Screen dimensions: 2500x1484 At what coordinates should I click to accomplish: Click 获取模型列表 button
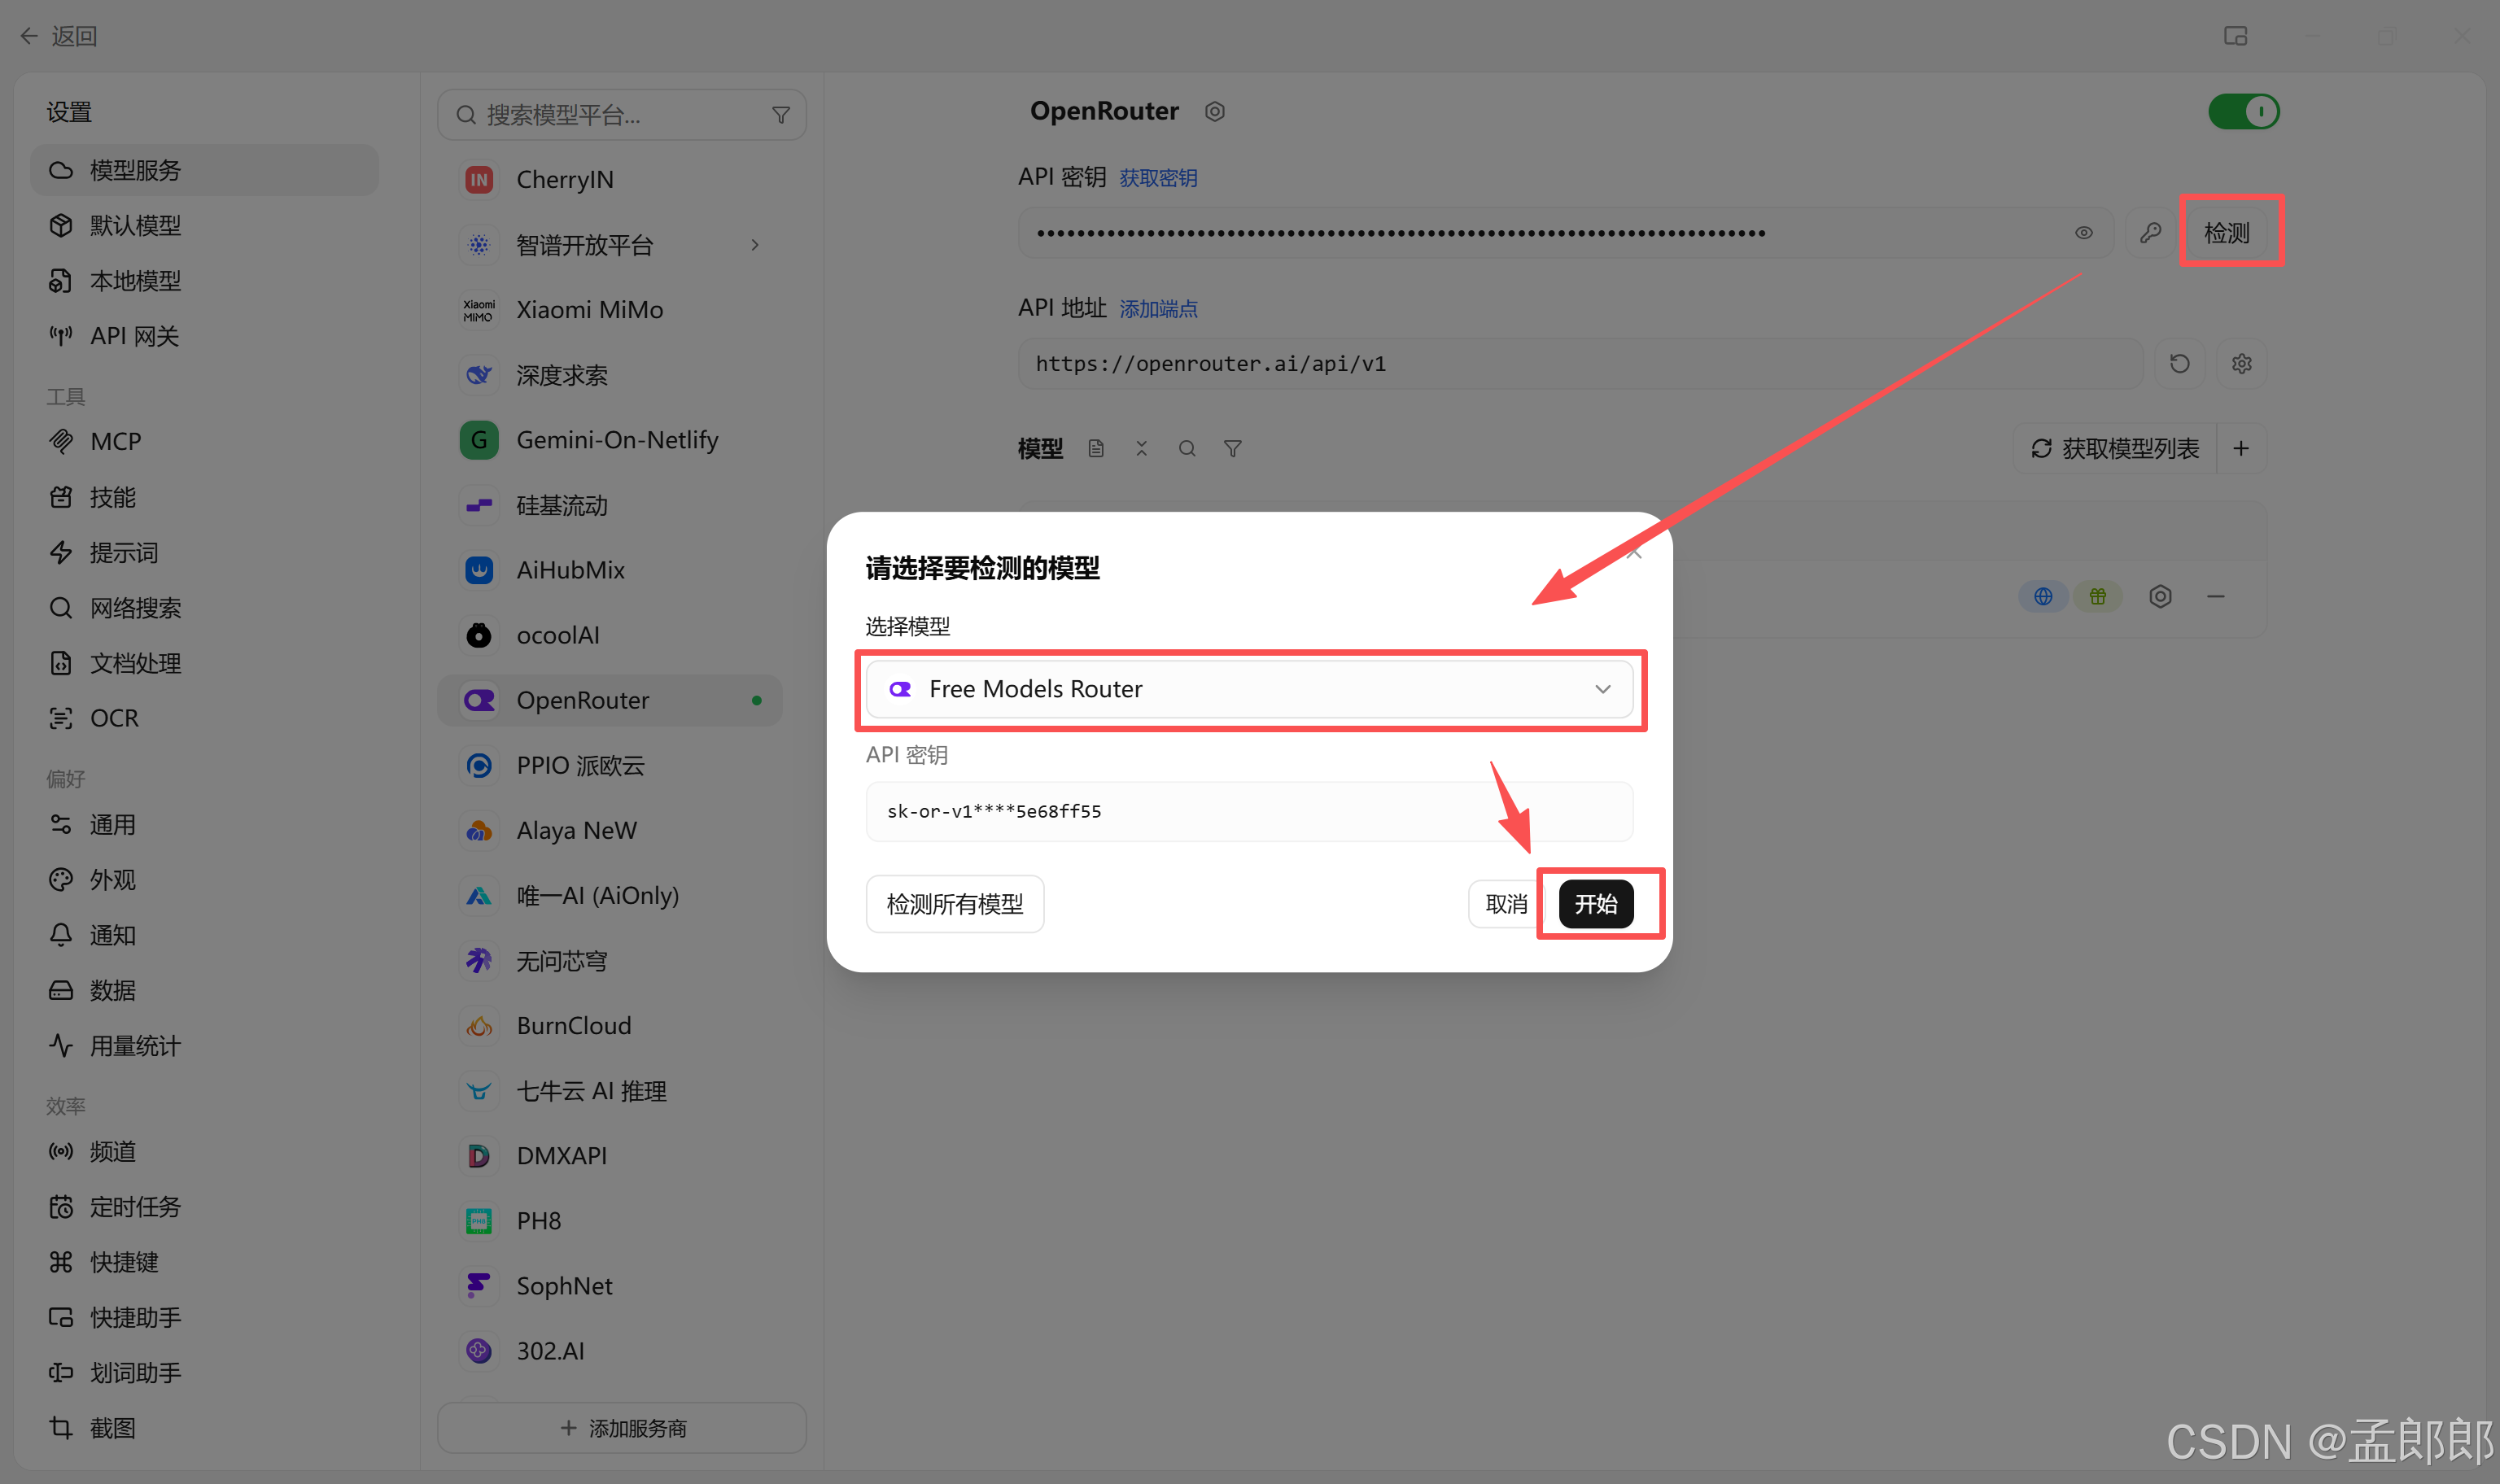[2115, 449]
